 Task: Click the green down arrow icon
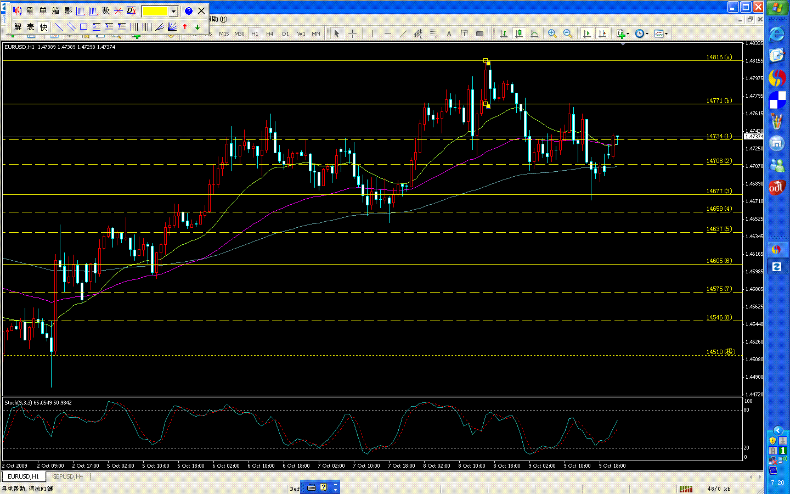(198, 26)
